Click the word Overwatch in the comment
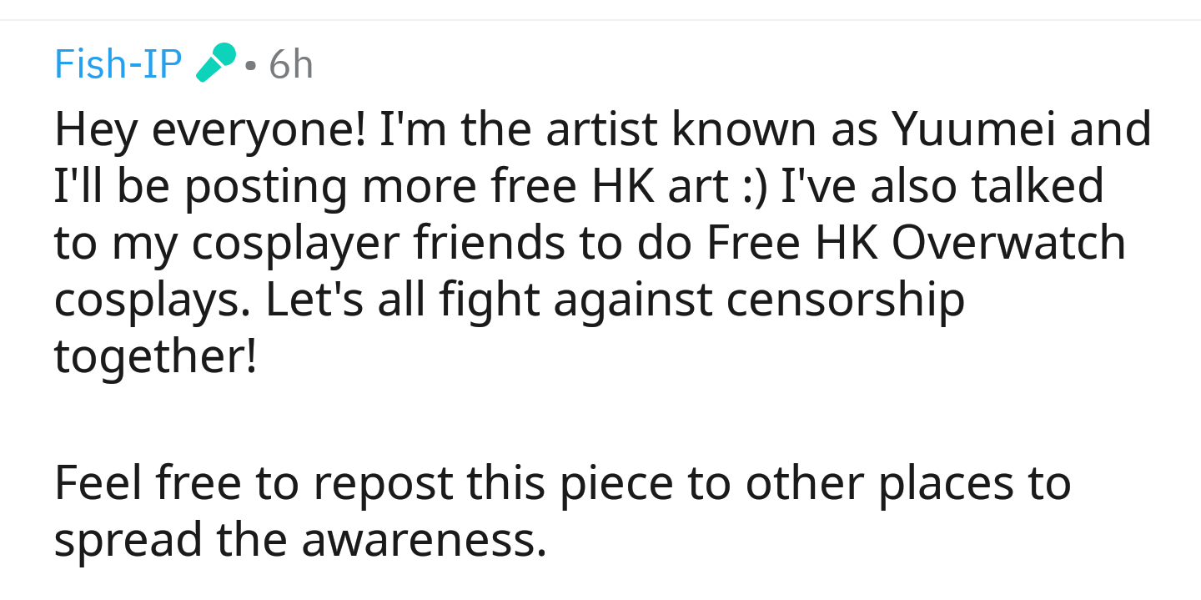1201x600 pixels. point(1008,243)
